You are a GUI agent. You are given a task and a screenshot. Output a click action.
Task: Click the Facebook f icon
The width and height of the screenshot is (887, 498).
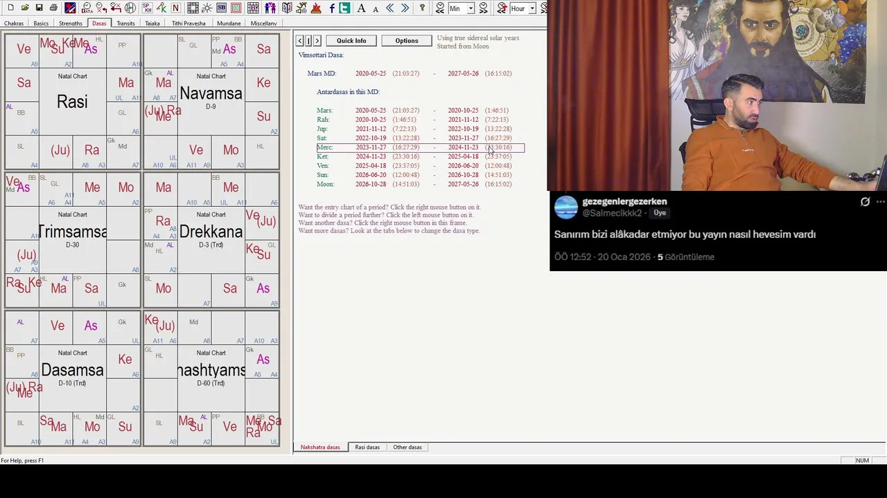pos(332,8)
